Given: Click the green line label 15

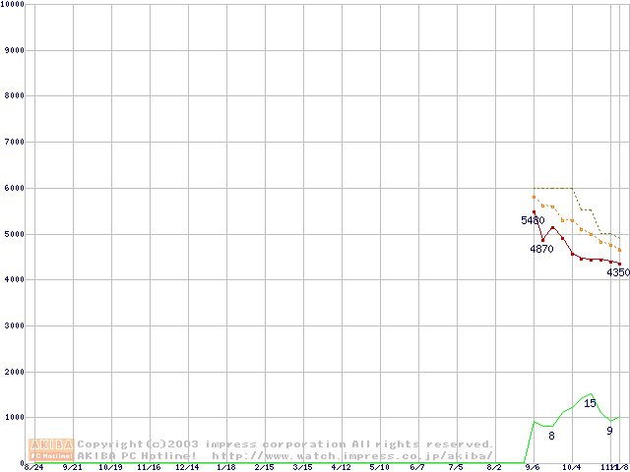Looking at the screenshot, I should pyautogui.click(x=590, y=403).
